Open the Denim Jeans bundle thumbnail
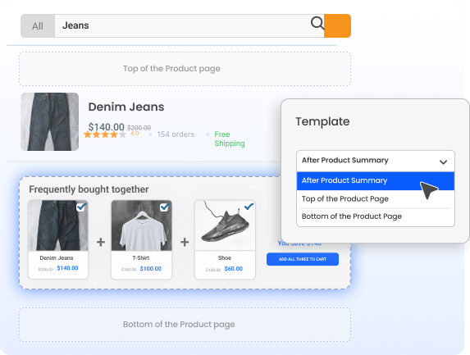 click(58, 225)
